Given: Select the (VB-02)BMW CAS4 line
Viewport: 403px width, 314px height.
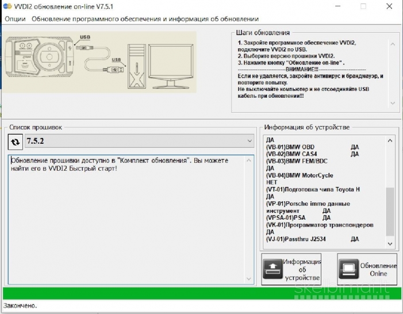Looking at the screenshot, I should pyautogui.click(x=313, y=154).
